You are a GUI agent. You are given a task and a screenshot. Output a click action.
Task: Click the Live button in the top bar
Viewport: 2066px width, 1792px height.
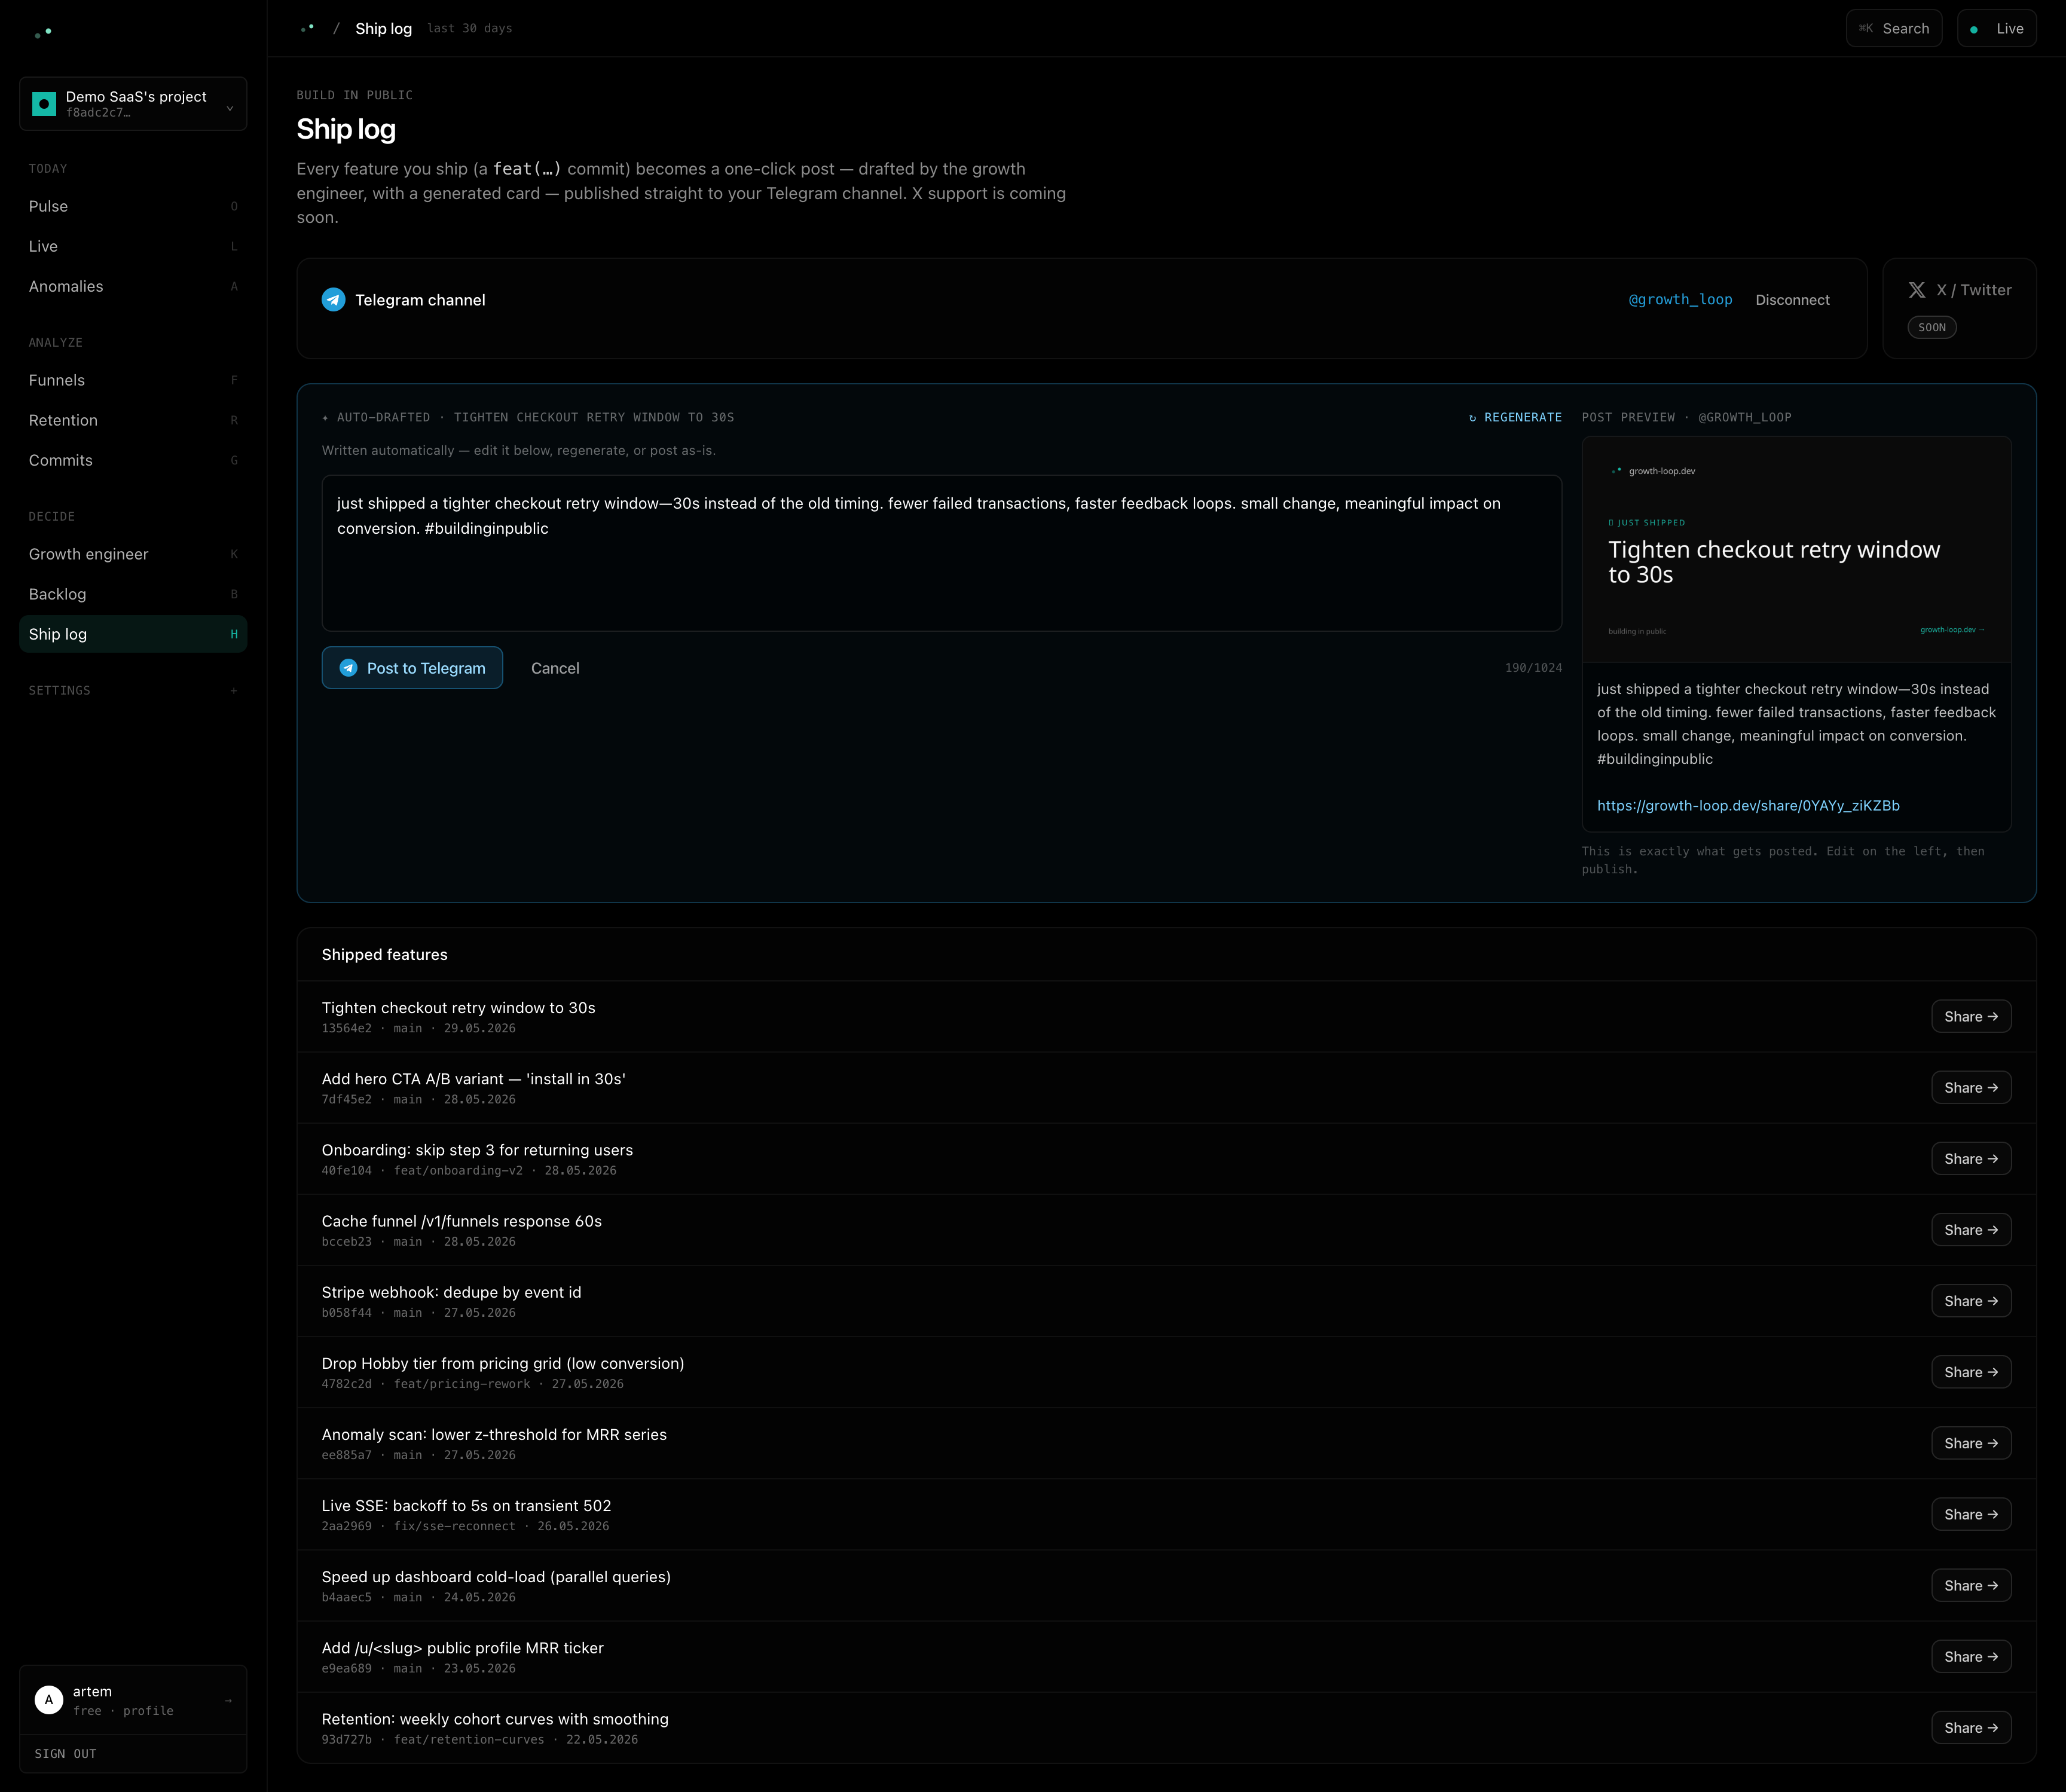tap(1996, 29)
